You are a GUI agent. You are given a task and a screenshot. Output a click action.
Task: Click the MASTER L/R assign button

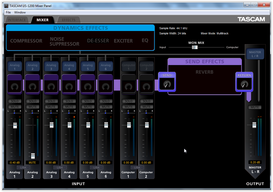[255, 54]
